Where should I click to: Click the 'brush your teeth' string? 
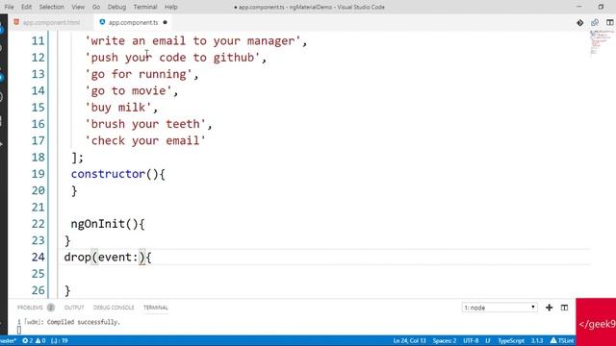(x=145, y=124)
